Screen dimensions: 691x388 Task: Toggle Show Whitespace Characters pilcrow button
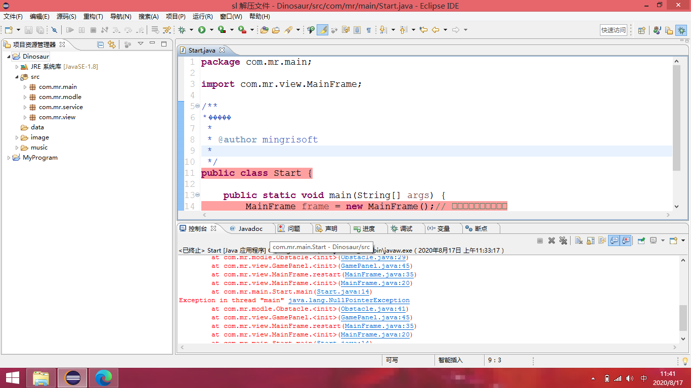pyautogui.click(x=369, y=30)
